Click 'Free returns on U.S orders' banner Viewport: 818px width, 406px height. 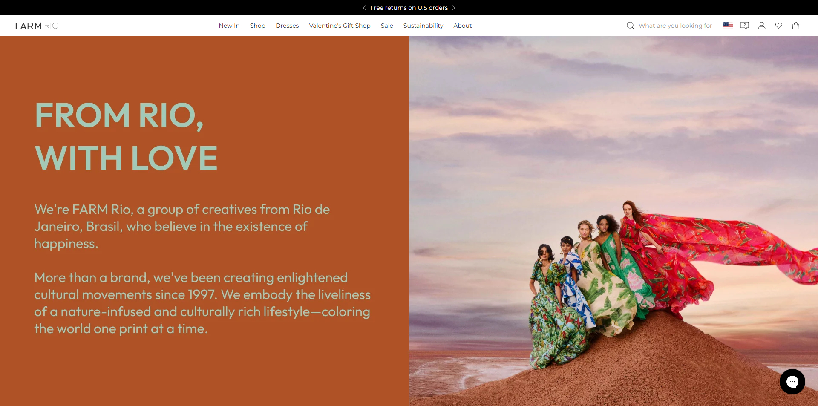409,8
